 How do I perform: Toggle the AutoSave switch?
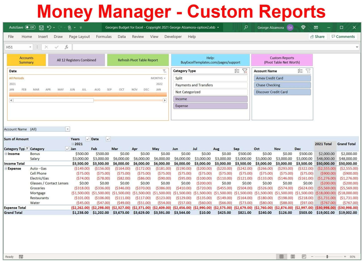[30, 27]
